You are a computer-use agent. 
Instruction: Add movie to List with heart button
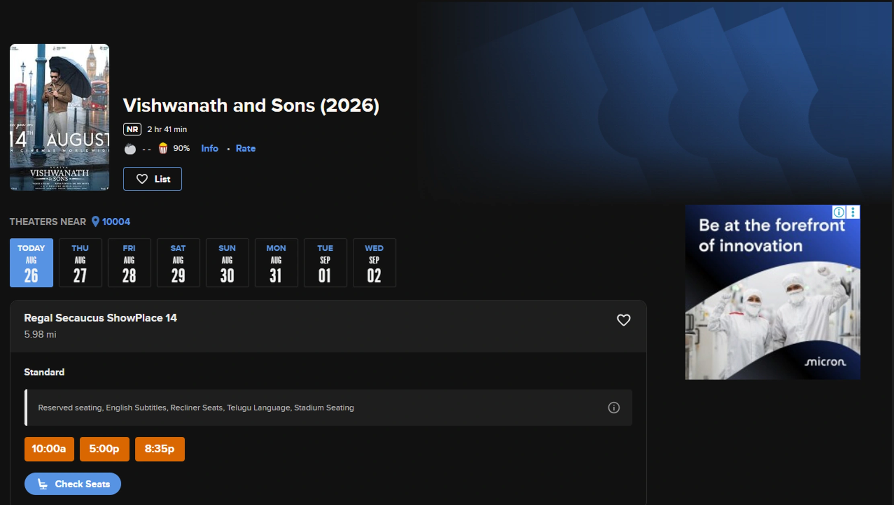tap(152, 179)
